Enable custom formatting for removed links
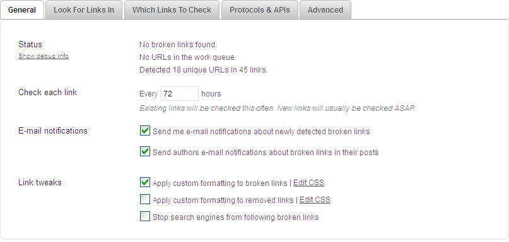509x242 pixels. pos(145,199)
